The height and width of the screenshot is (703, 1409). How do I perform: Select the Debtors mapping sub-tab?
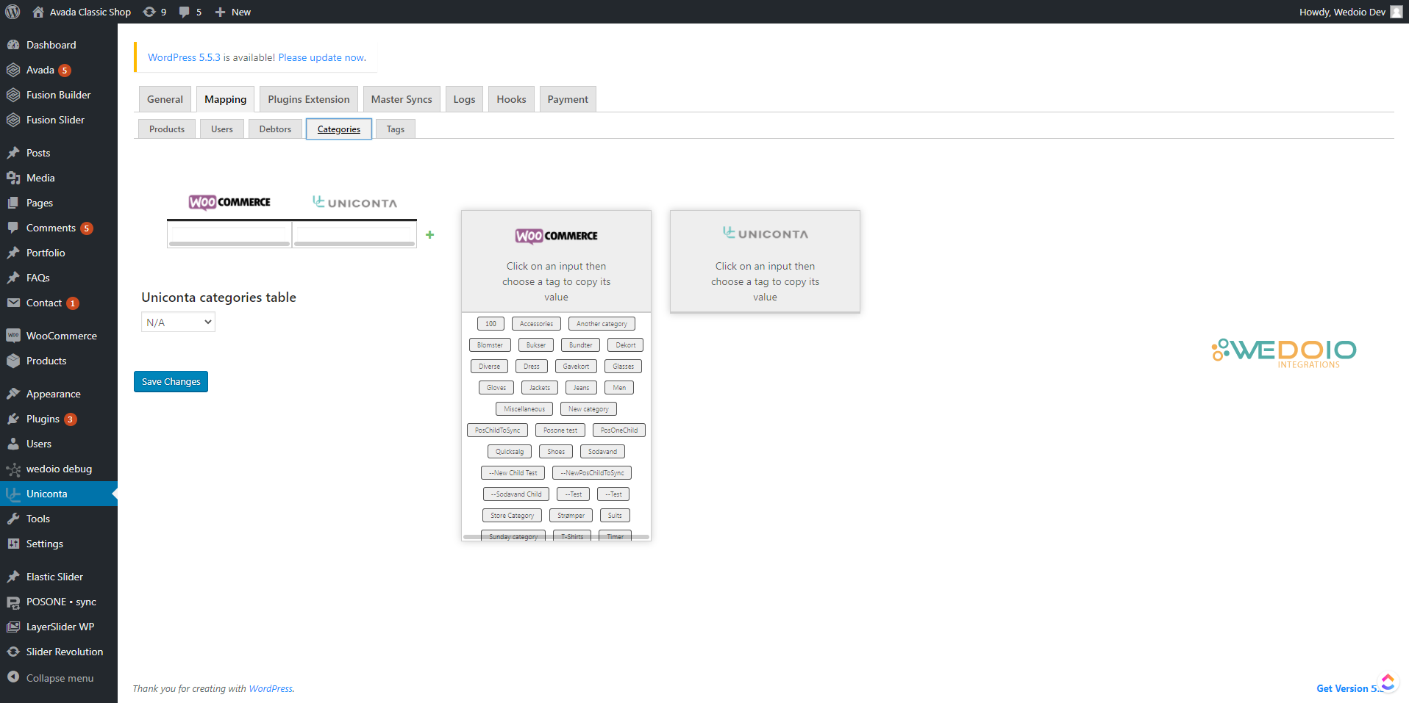275,129
